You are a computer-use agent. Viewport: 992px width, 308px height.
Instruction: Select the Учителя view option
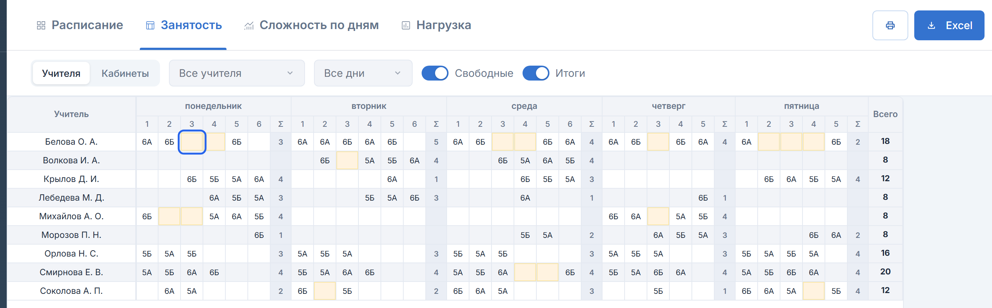[61, 73]
